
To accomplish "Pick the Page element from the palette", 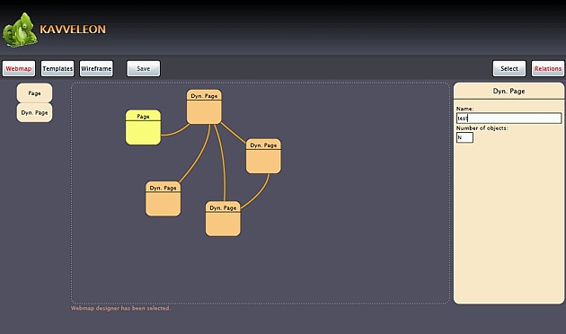I will (34, 93).
